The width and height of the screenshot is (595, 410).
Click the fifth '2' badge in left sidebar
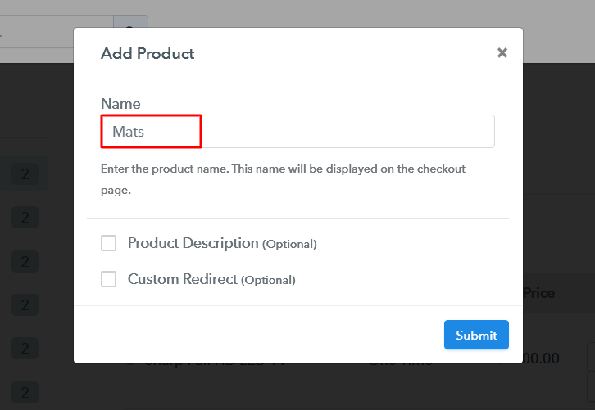[25, 349]
